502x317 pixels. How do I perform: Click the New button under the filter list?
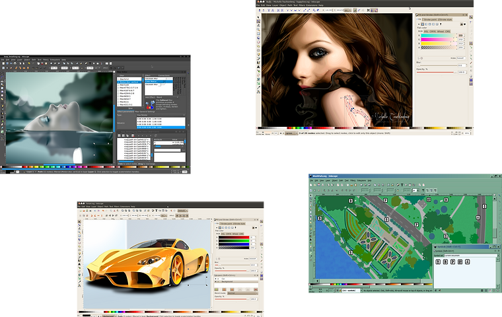point(130,108)
